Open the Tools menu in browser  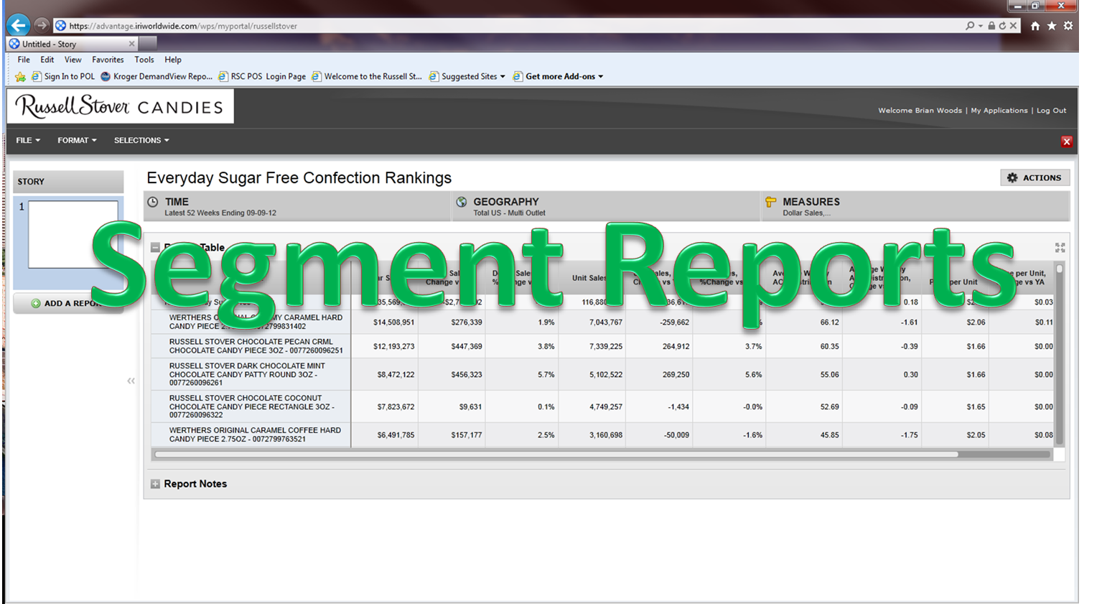coord(144,60)
